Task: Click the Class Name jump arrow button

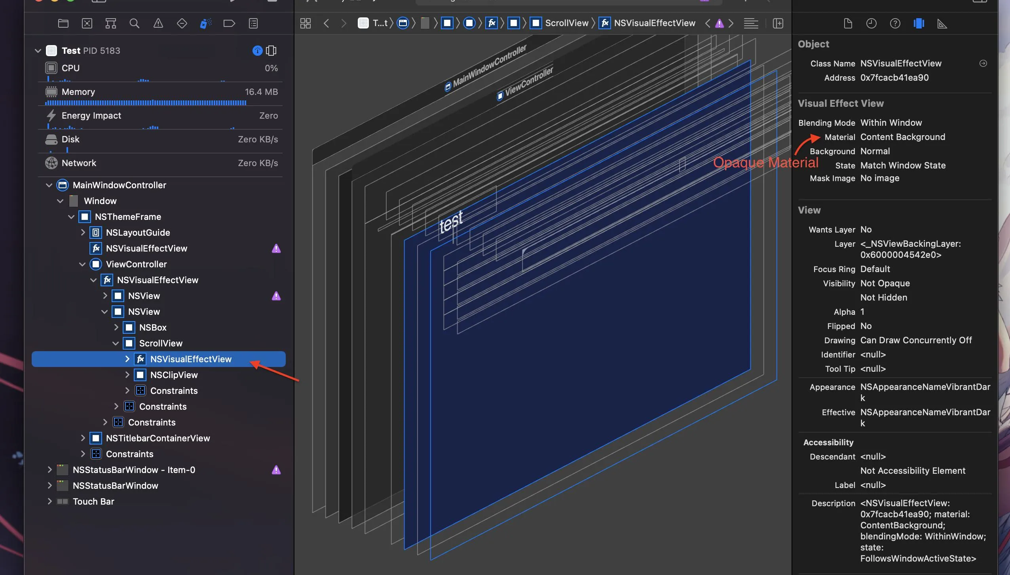Action: click(983, 63)
